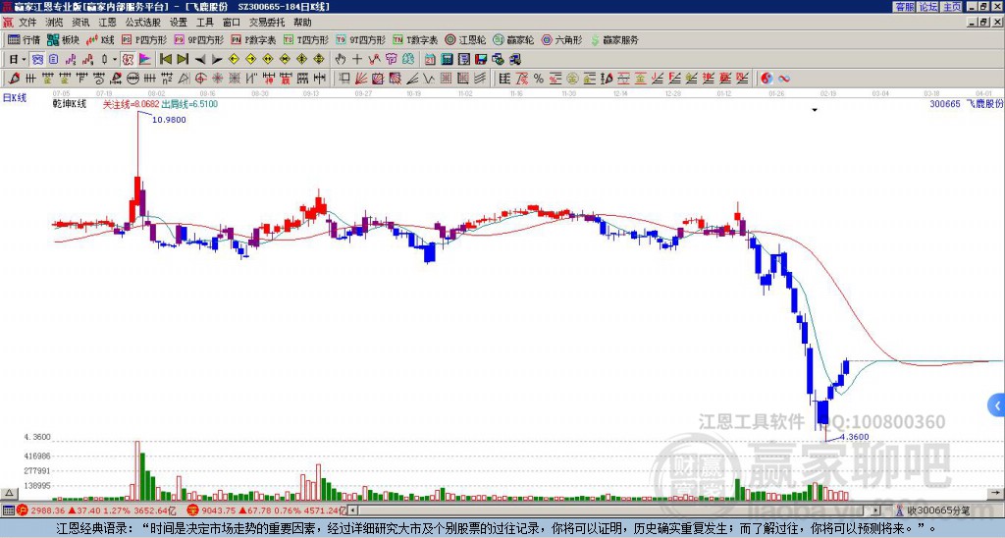Click the jump-to-last-bar green icon
This screenshot has height=538, width=1005.
pyautogui.click(x=183, y=60)
